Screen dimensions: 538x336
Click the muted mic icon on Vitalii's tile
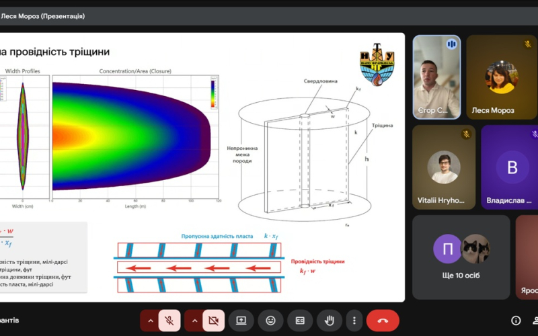tap(465, 134)
